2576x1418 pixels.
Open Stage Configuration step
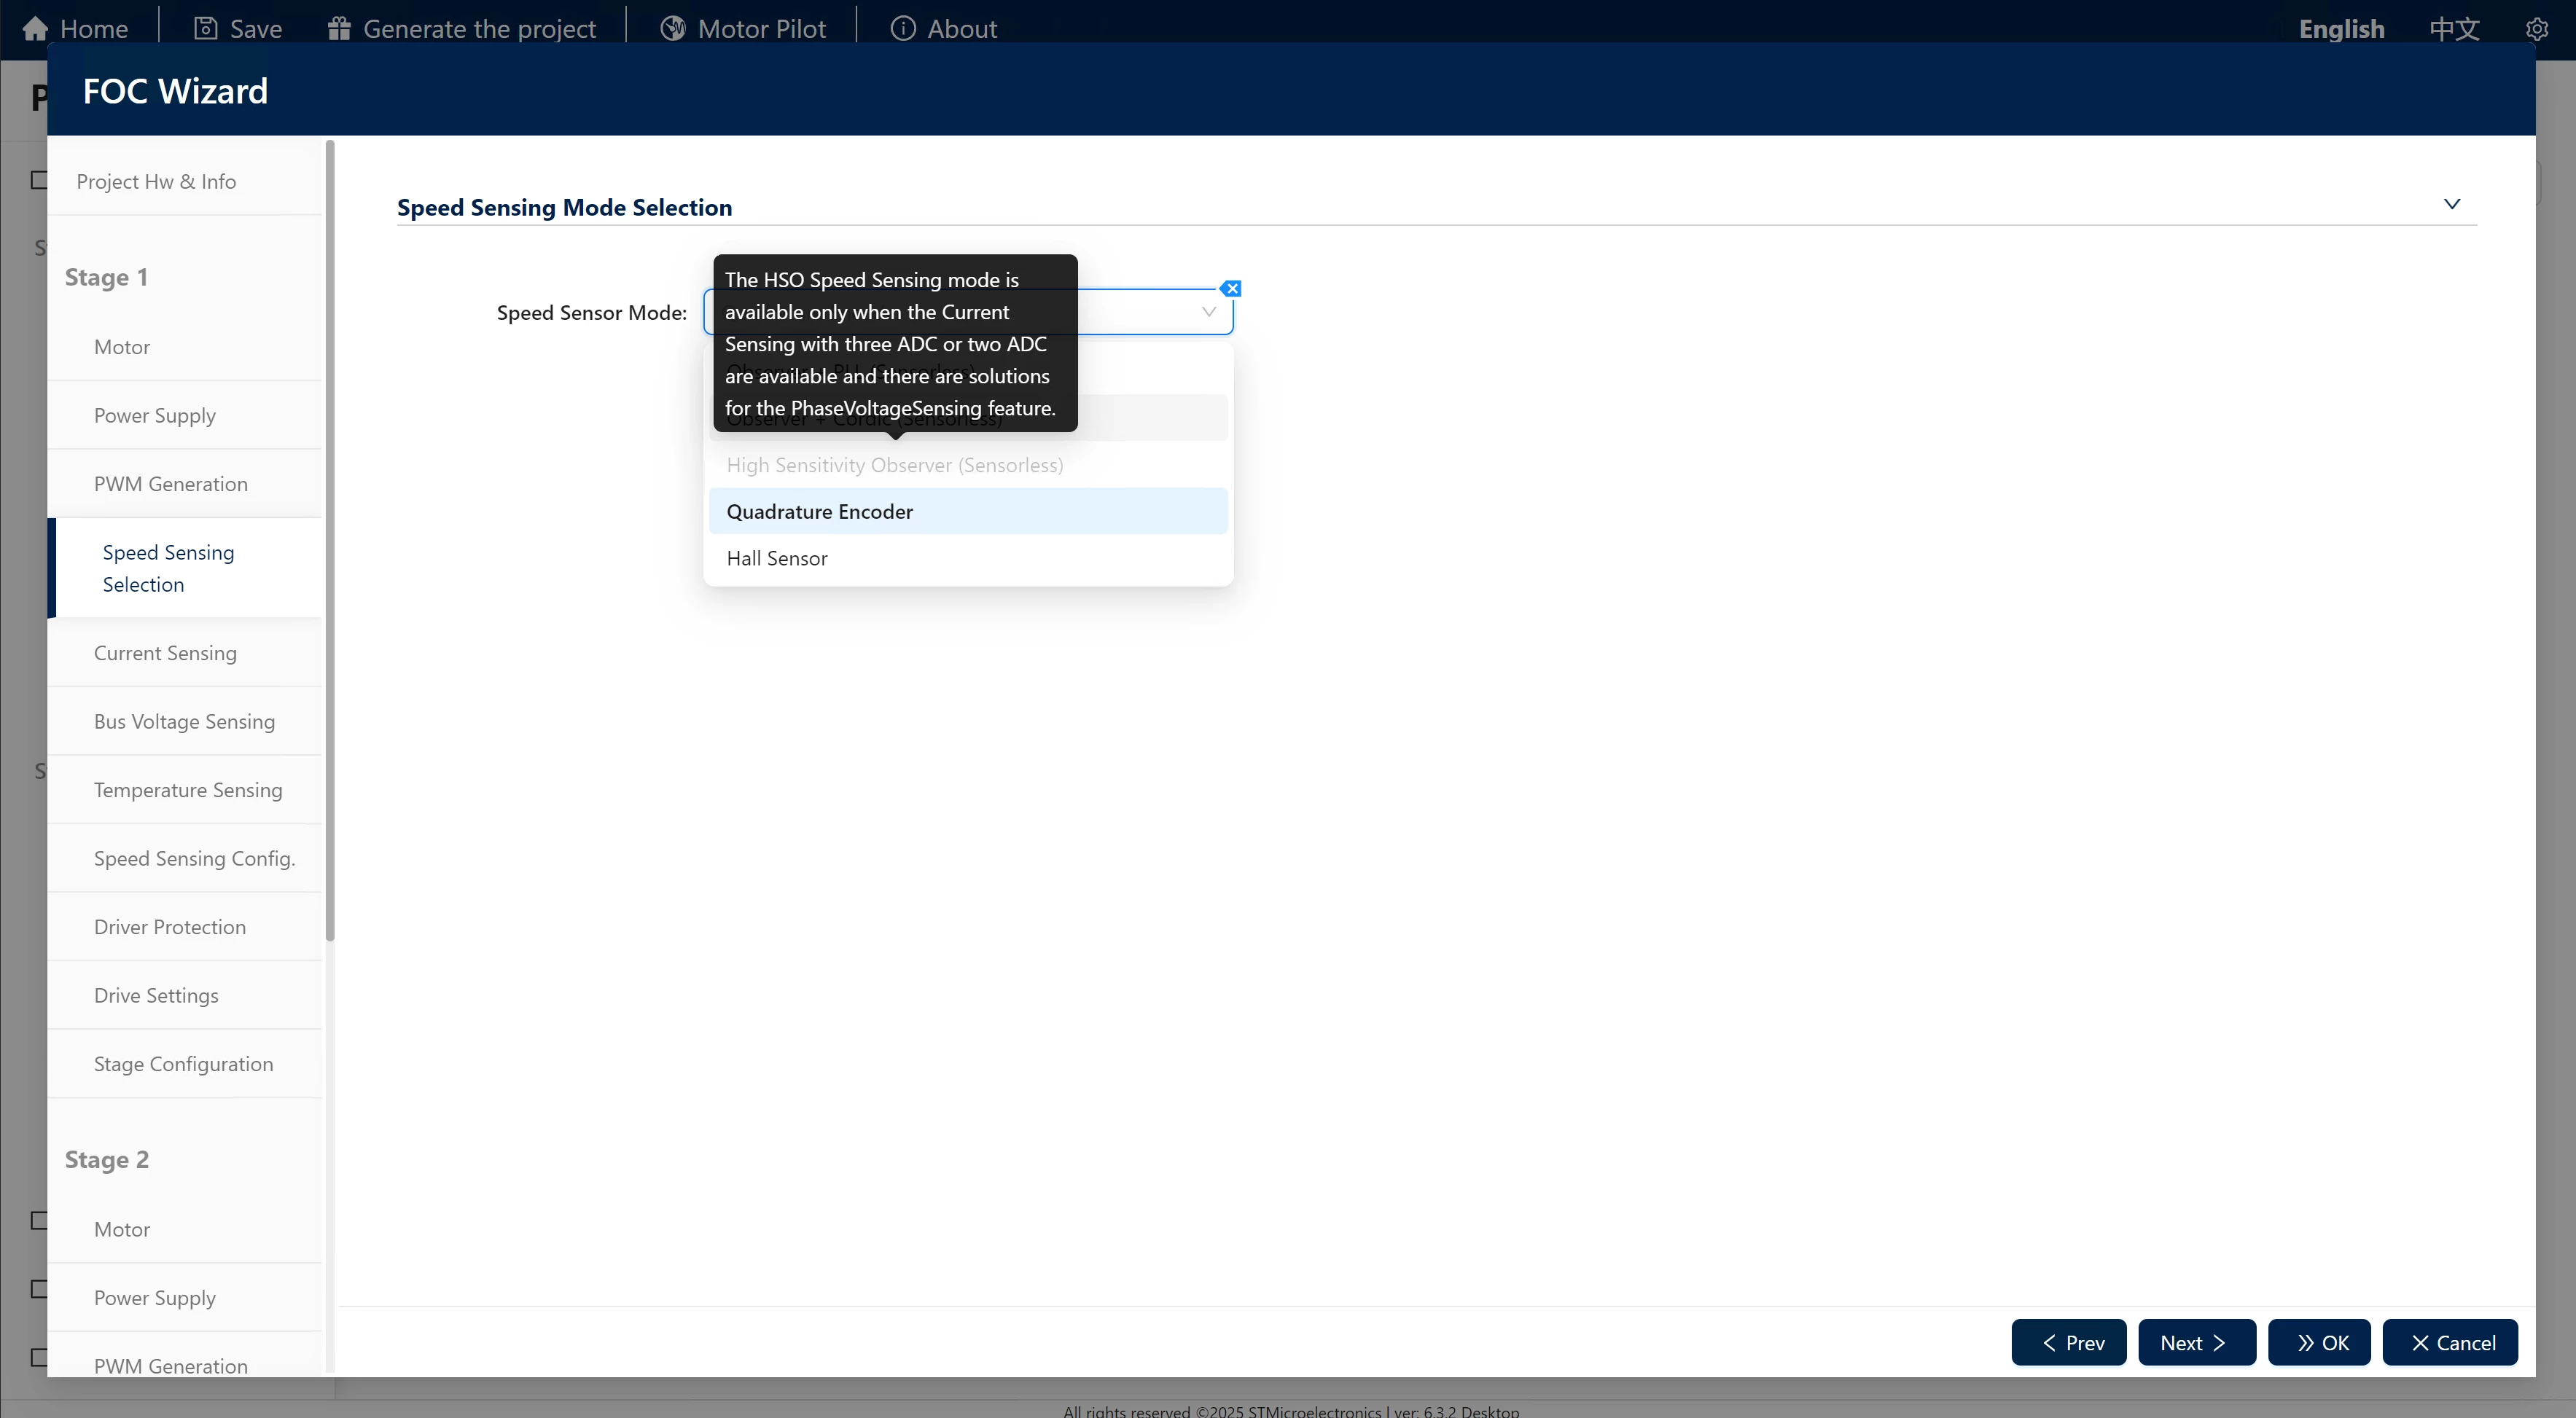click(x=185, y=1064)
